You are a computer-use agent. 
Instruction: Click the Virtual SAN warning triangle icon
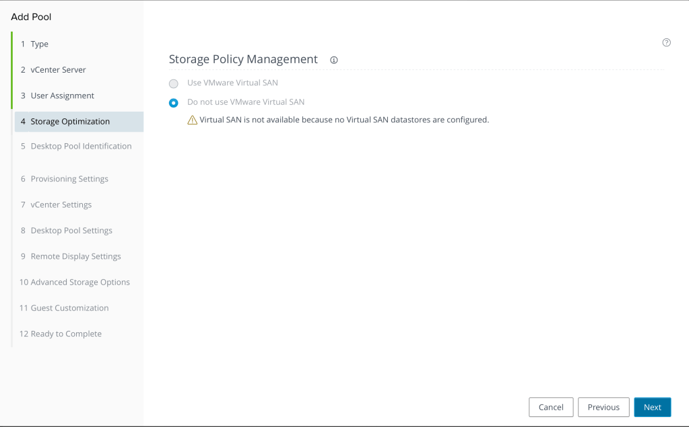193,120
